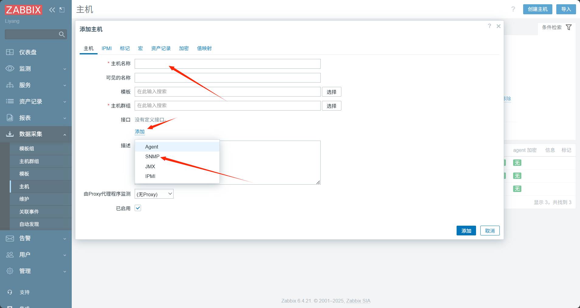580x308 pixels.
Task: Click the 模板 search field
Action: point(228,92)
